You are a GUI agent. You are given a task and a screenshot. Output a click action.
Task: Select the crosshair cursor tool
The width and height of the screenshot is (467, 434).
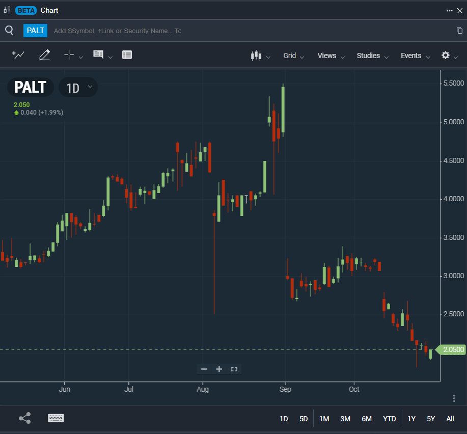pos(69,55)
